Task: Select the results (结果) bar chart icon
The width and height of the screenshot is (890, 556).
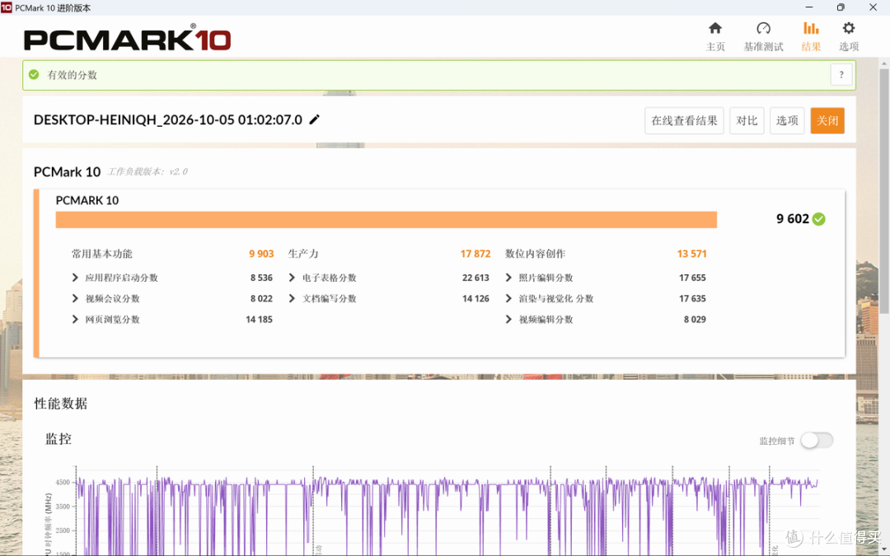Action: click(811, 28)
